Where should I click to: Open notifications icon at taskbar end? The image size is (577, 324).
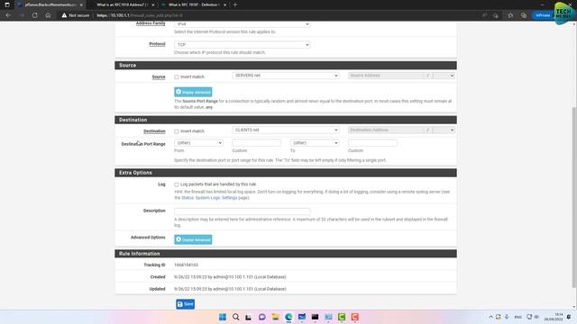point(569,317)
